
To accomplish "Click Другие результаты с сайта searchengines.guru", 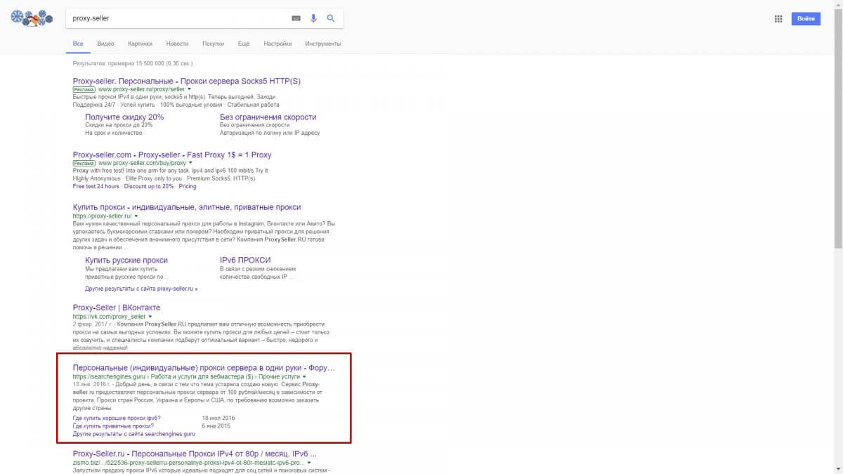I will pos(134,434).
